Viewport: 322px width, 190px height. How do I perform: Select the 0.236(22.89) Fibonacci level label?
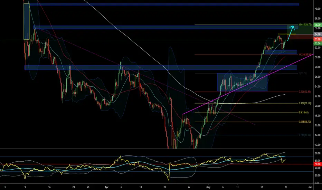point(304,92)
